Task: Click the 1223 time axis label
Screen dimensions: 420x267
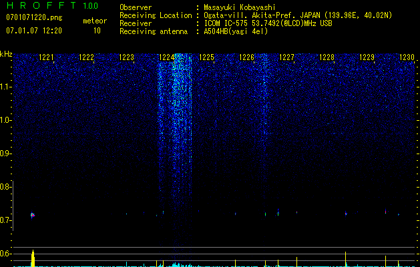Action: [x=126, y=57]
